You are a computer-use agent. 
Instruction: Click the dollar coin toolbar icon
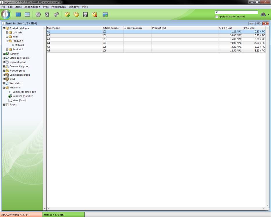[x=38, y=15]
